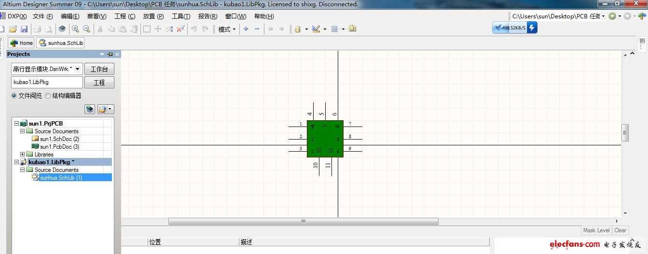
Task: Open the 报告 (R) menu
Action: [x=208, y=16]
